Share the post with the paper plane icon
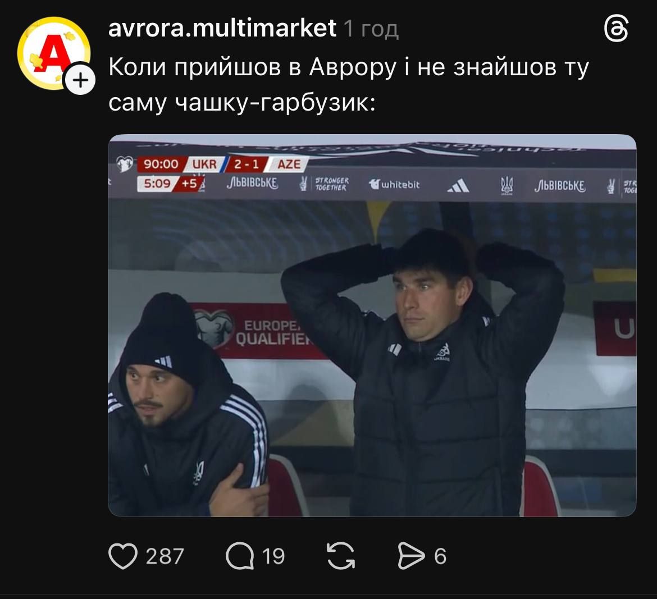Image resolution: width=657 pixels, height=599 pixels. 410,556
